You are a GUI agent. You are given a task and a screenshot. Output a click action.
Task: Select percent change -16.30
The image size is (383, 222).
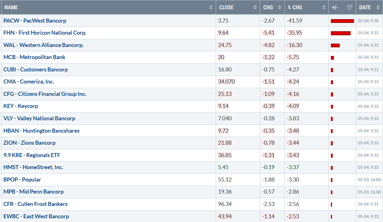(x=294, y=45)
